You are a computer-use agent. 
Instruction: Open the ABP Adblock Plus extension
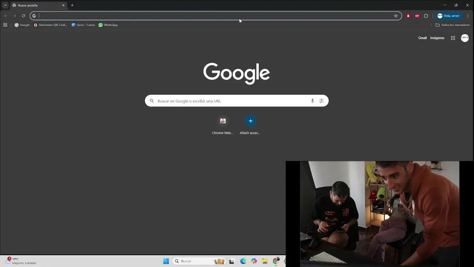(417, 16)
